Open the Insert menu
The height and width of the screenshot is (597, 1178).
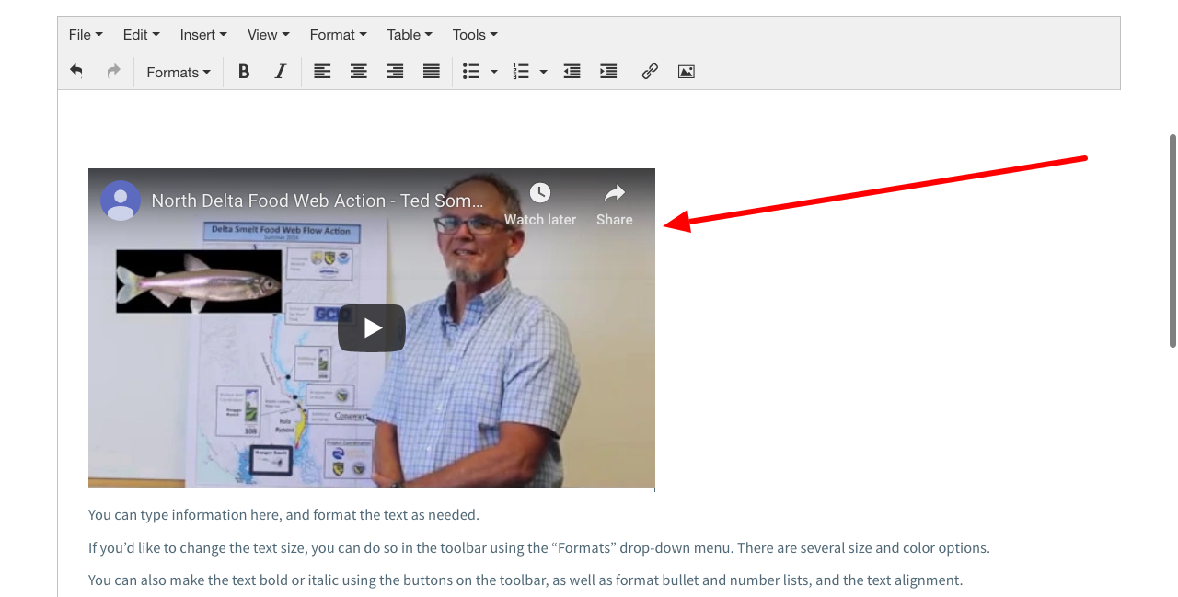pyautogui.click(x=203, y=34)
